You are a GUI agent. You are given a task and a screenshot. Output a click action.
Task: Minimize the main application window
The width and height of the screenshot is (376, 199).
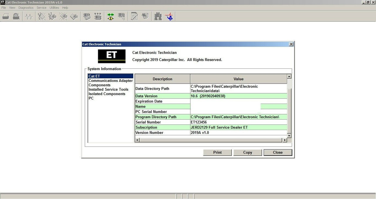point(363,2)
